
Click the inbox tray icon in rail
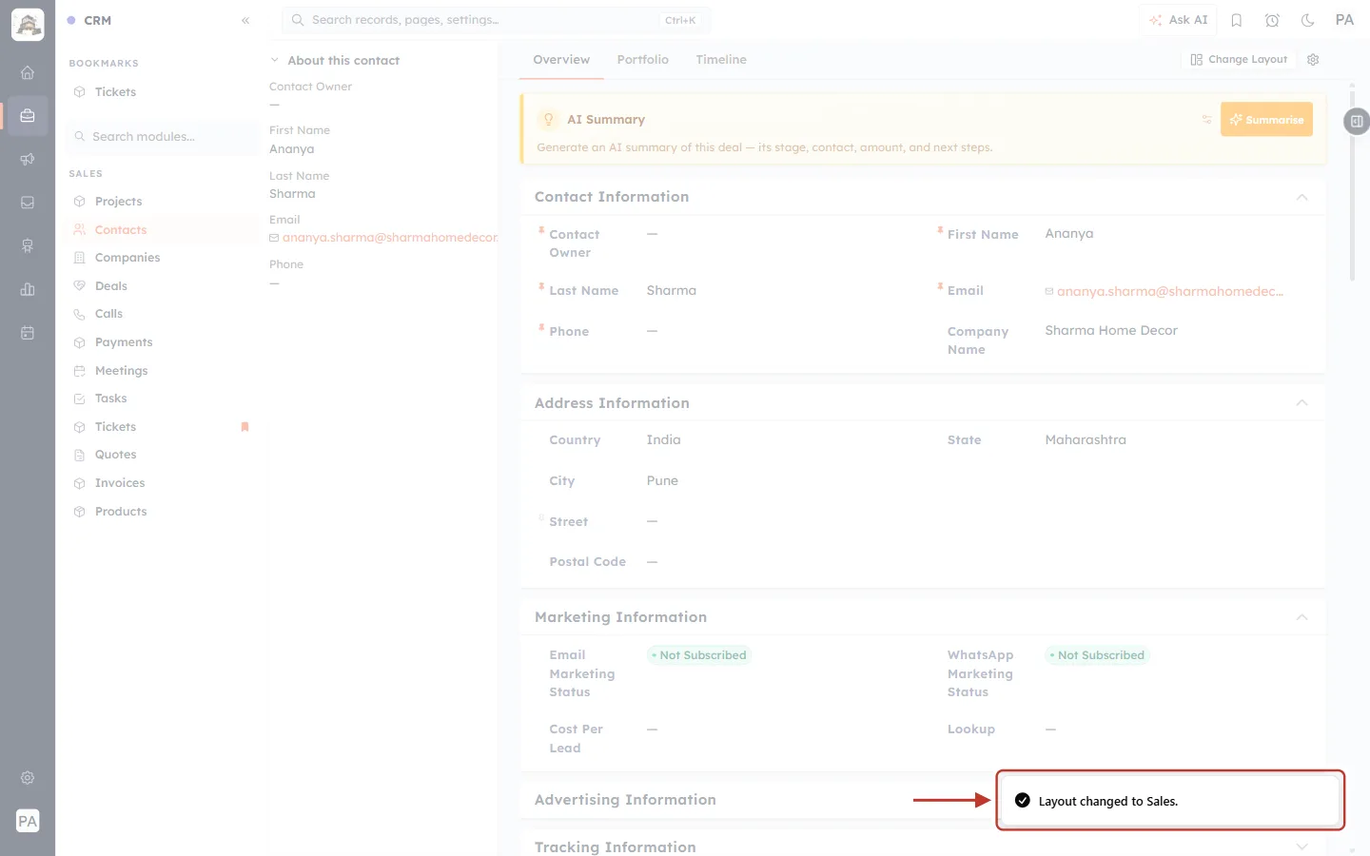coord(28,203)
